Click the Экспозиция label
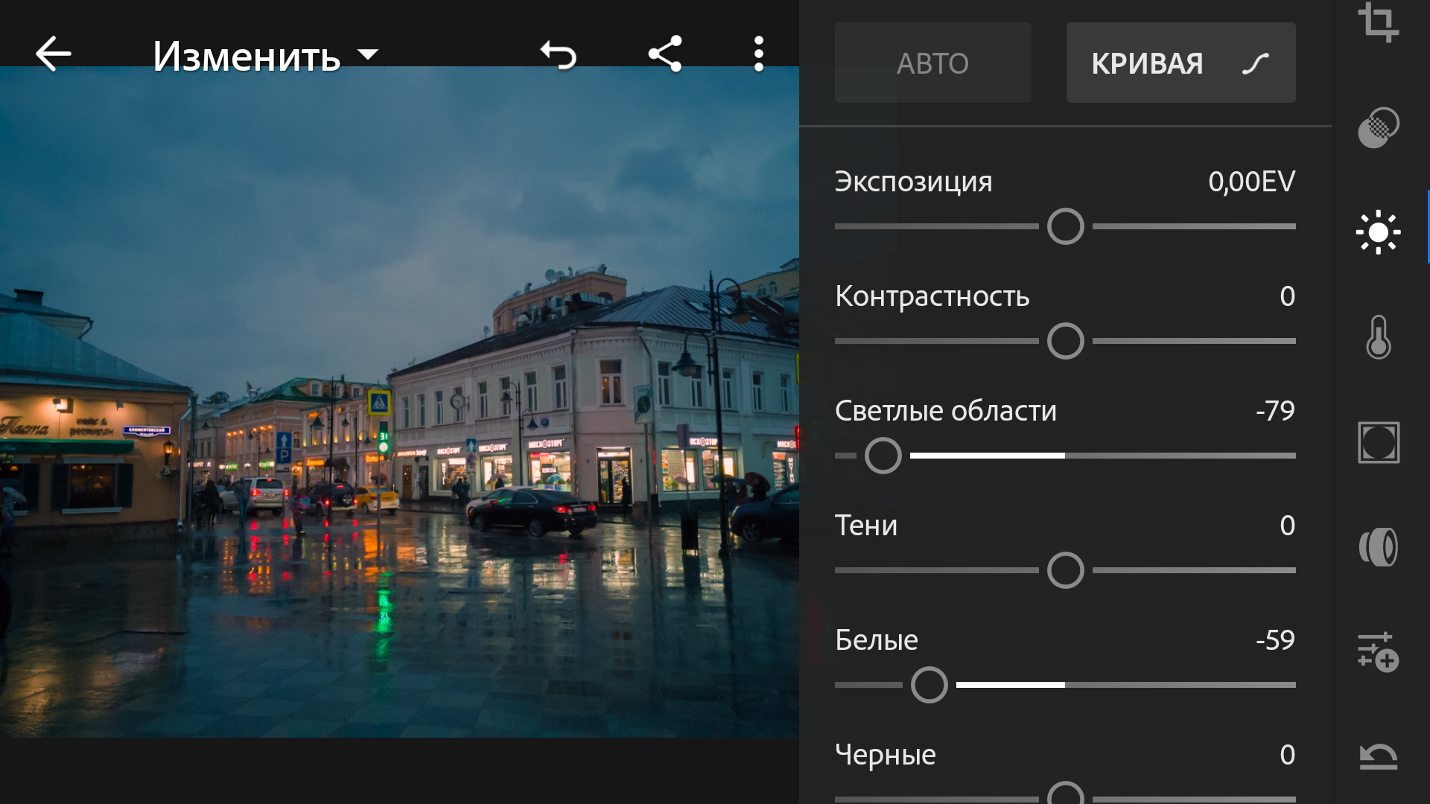The width and height of the screenshot is (1430, 804). coord(913,182)
